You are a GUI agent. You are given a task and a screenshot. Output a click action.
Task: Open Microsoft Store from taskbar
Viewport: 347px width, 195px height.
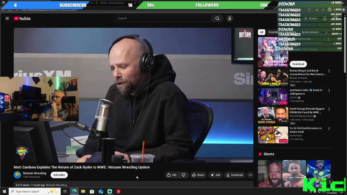point(92,191)
